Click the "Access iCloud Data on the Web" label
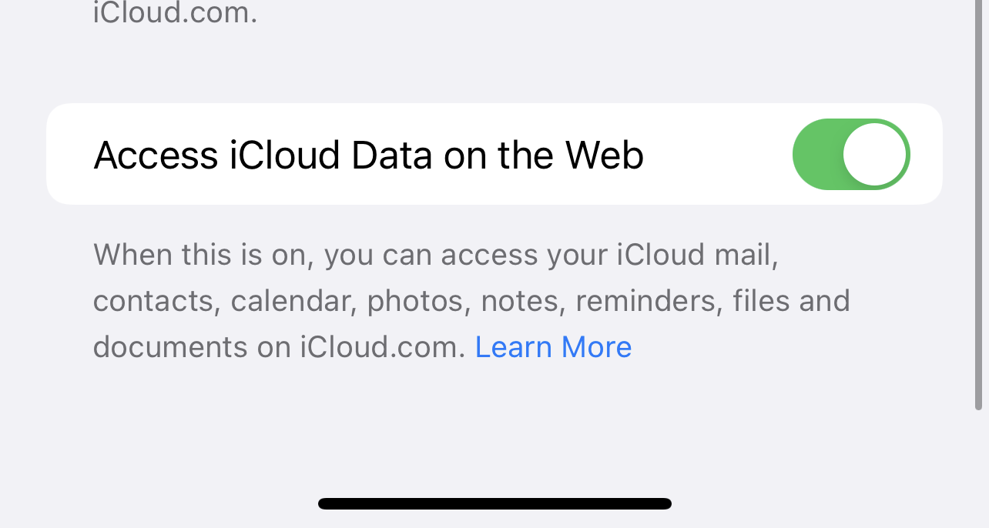The width and height of the screenshot is (989, 528). (368, 155)
